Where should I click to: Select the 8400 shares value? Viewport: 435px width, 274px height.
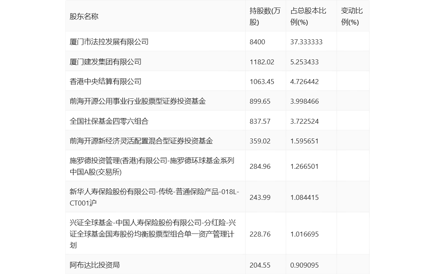tap(257, 42)
